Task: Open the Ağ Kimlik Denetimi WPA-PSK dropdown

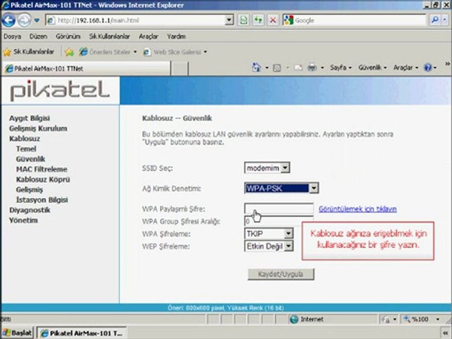Action: 282,188
